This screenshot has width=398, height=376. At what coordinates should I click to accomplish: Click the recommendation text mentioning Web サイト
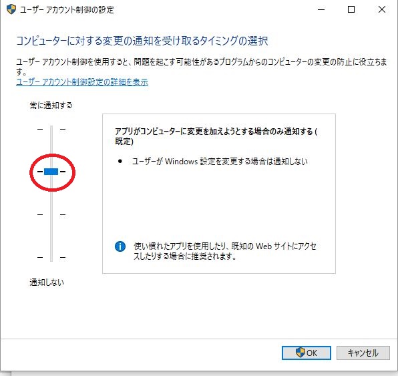(x=225, y=251)
